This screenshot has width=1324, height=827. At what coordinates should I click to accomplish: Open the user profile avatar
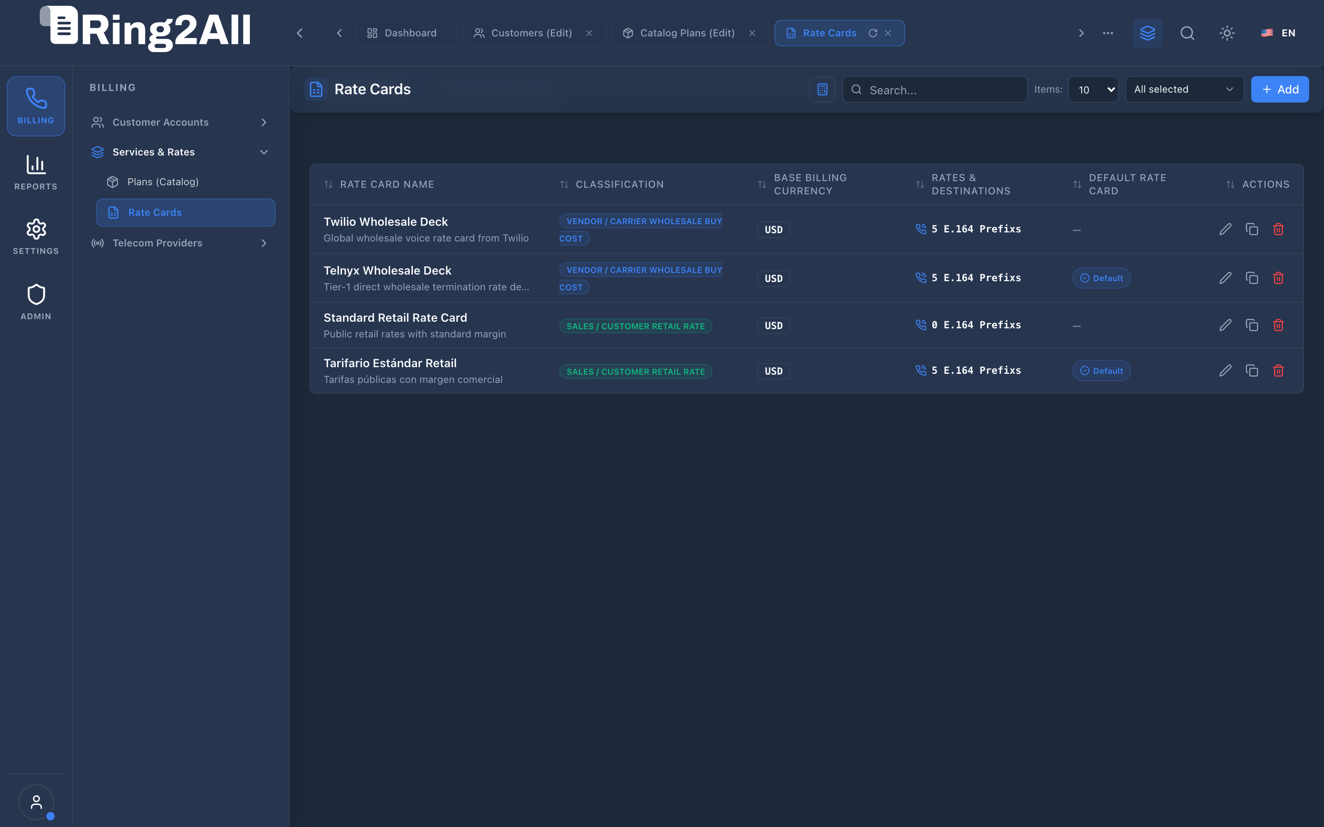tap(36, 802)
